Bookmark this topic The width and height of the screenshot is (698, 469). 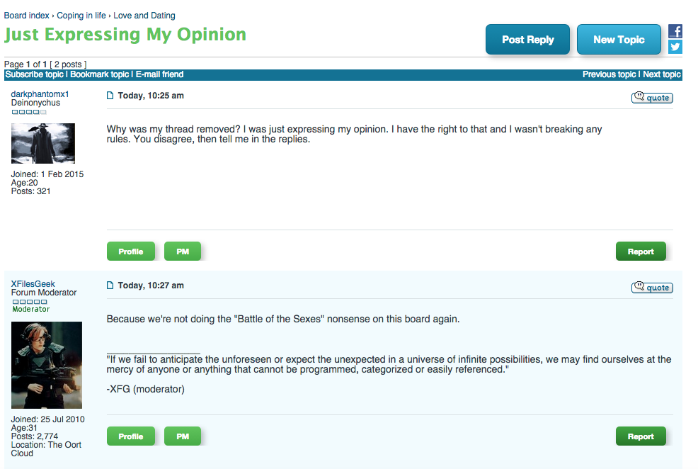[x=100, y=74]
